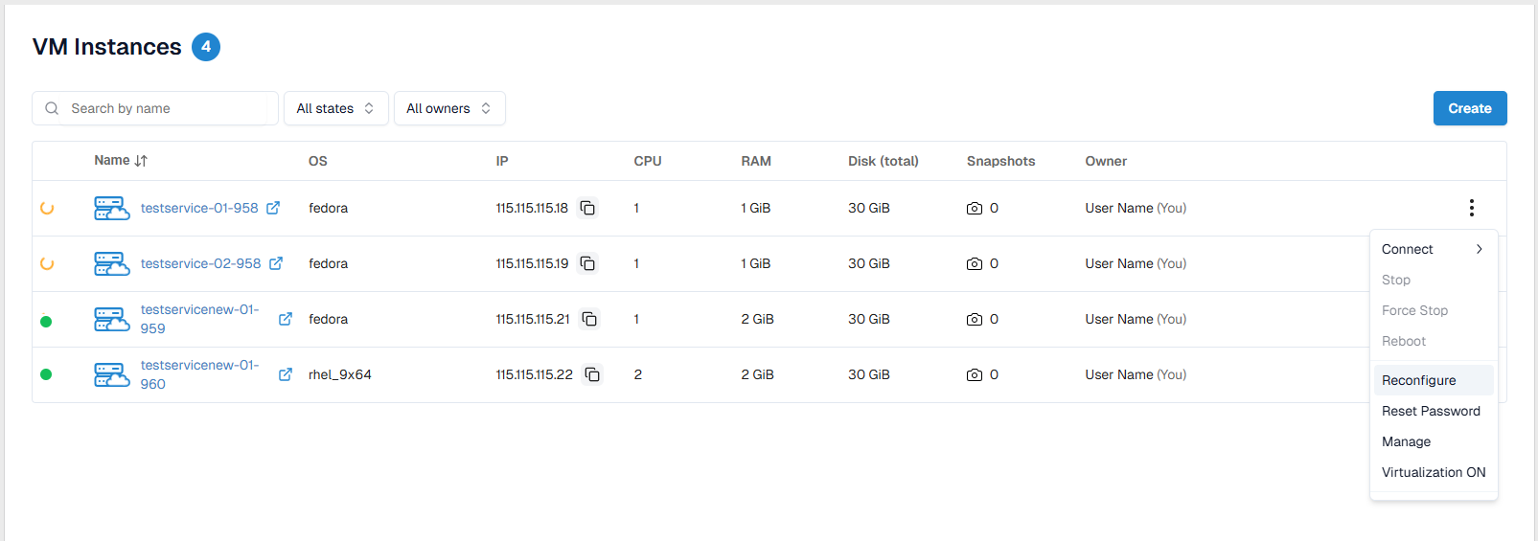Viewport: 1538px width, 541px height.
Task: Select Reconfigure from the context menu
Action: 1419,380
